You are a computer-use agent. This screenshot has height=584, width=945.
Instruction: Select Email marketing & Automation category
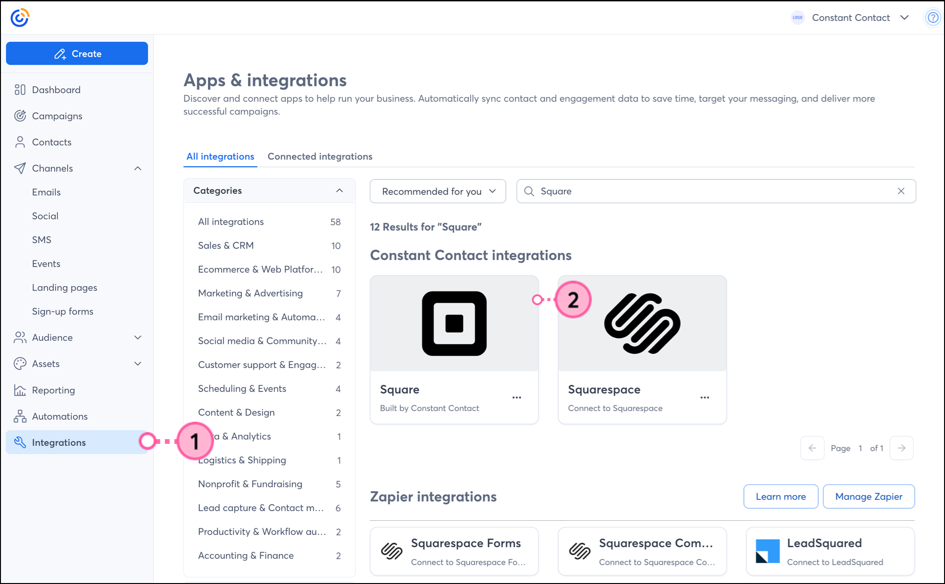(269, 317)
